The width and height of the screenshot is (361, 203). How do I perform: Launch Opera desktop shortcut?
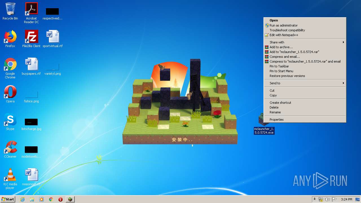[x=10, y=94]
